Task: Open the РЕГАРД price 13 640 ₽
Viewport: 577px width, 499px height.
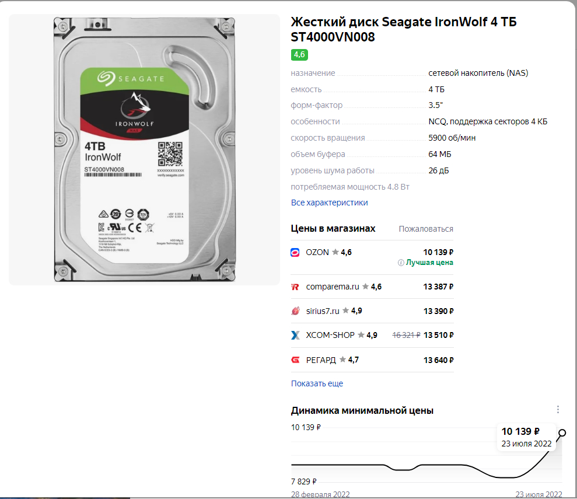Action: pos(438,360)
